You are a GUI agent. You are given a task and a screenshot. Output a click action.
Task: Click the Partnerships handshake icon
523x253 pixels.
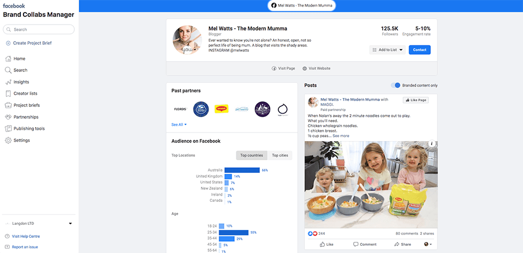click(8, 117)
